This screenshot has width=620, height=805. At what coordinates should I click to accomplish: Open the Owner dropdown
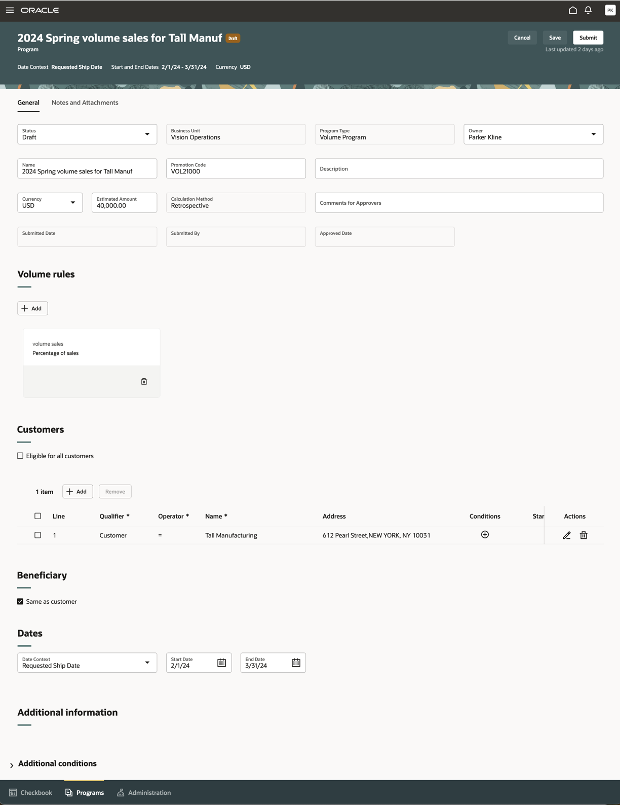(x=593, y=134)
